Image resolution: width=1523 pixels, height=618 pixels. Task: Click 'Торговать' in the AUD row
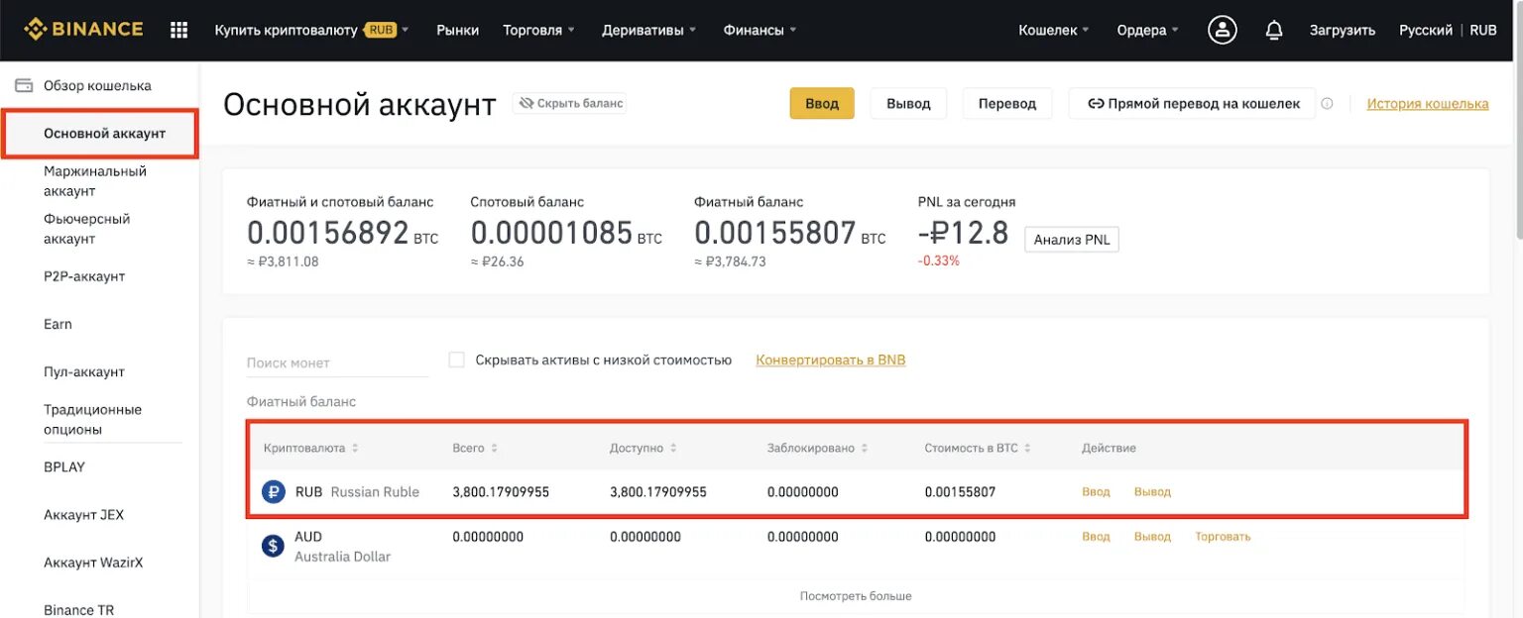click(1223, 536)
